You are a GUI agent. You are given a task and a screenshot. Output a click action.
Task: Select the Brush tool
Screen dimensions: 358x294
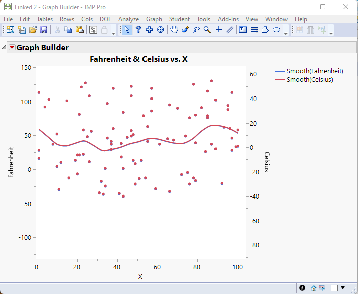click(185, 30)
